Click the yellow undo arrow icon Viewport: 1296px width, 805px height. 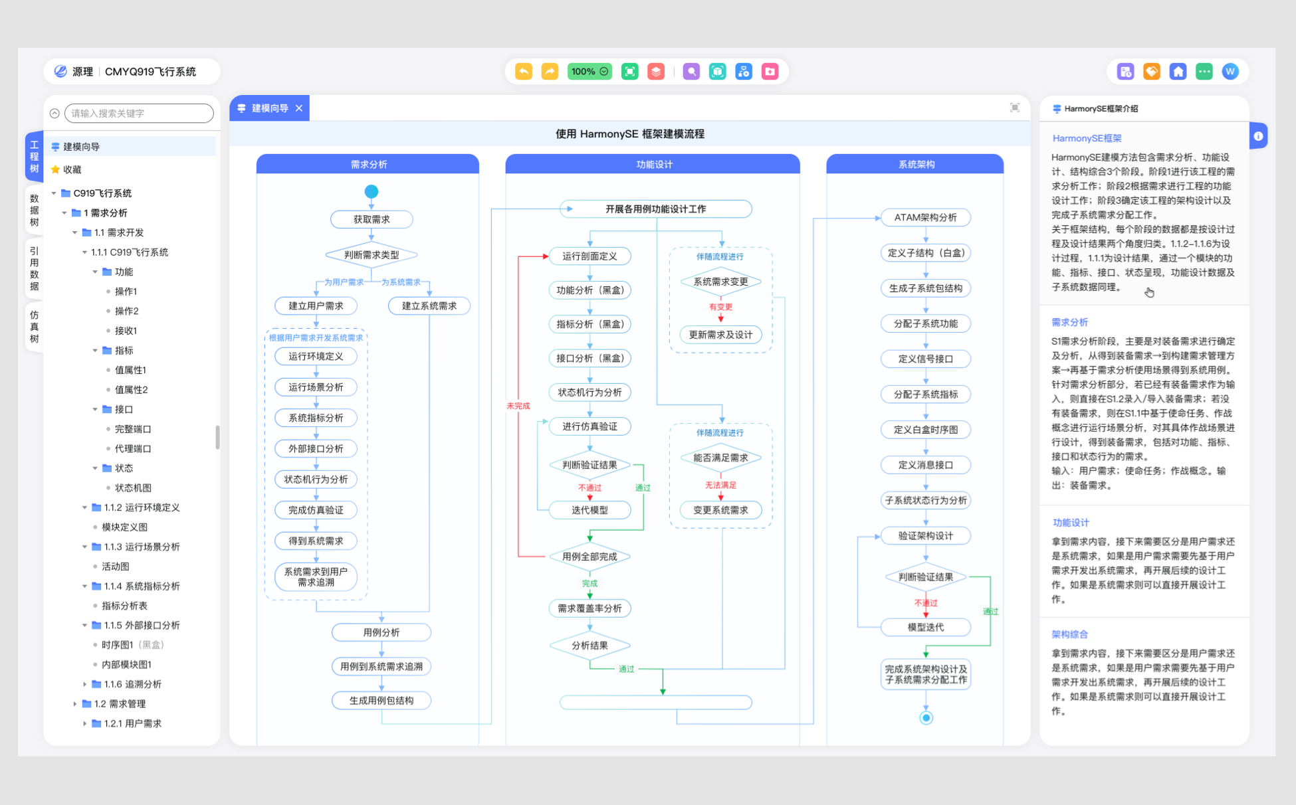pyautogui.click(x=523, y=72)
